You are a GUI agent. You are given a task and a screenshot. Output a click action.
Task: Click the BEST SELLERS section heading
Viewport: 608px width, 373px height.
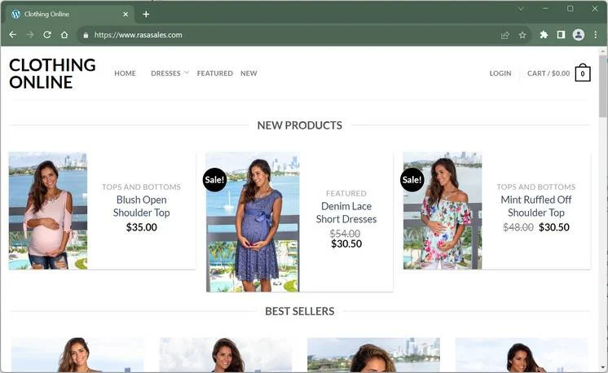300,311
